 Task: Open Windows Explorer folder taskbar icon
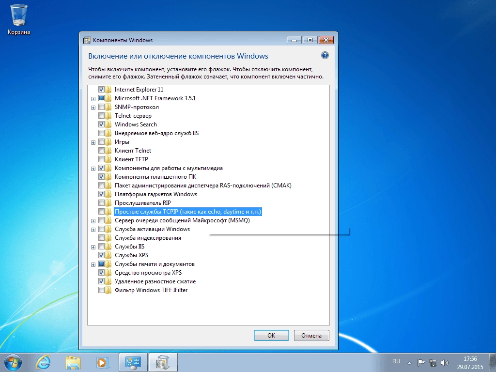(x=73, y=362)
